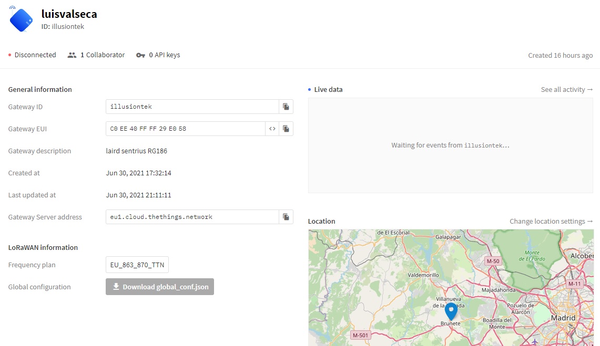Click Majadahonda label on the map
Image resolution: width=600 pixels, height=346 pixels.
pyautogui.click(x=499, y=290)
